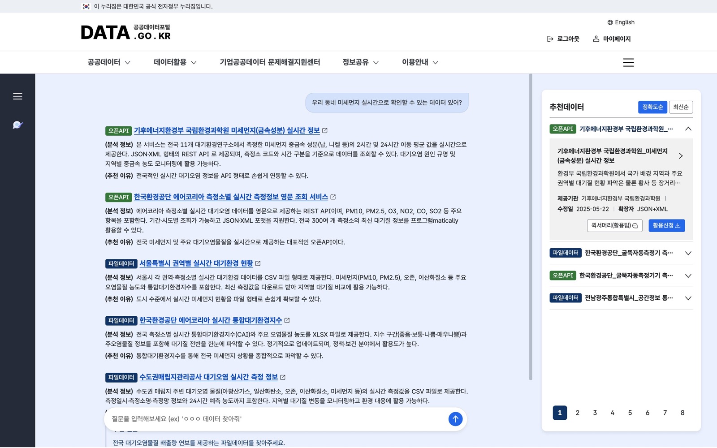Go to recommendation page 5
This screenshot has height=448, width=717.
(x=630, y=413)
